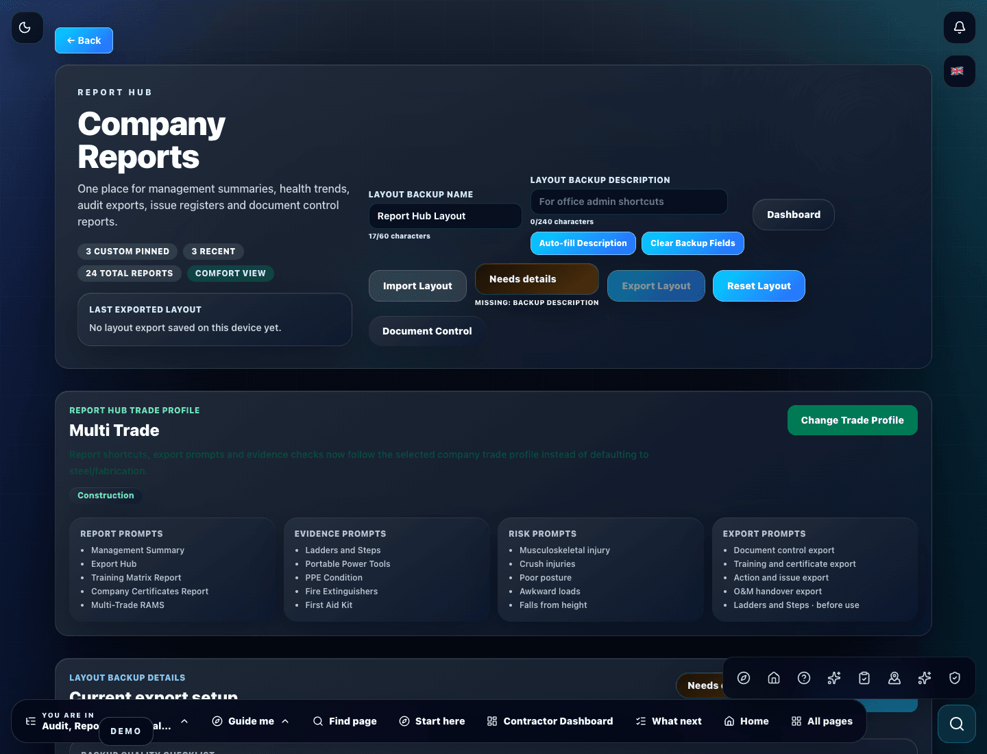Click Ladders and Steps evidence prompt
This screenshot has width=987, height=754.
point(343,550)
